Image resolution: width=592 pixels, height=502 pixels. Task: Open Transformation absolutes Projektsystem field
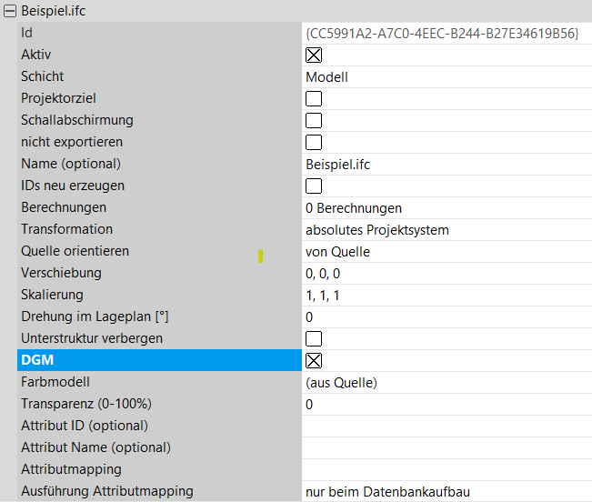tap(446, 229)
